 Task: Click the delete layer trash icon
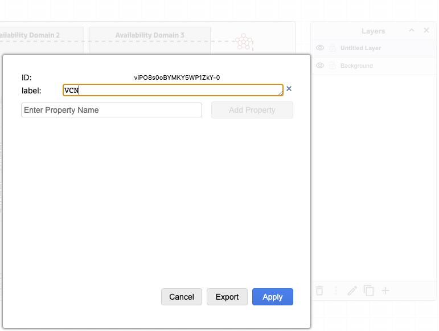(x=319, y=291)
